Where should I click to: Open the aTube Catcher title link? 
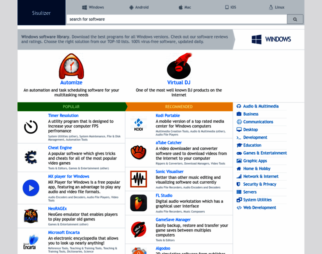coord(169,143)
